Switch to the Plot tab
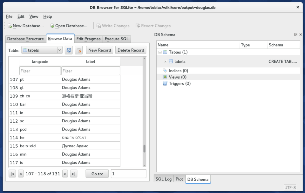 (x=179, y=179)
